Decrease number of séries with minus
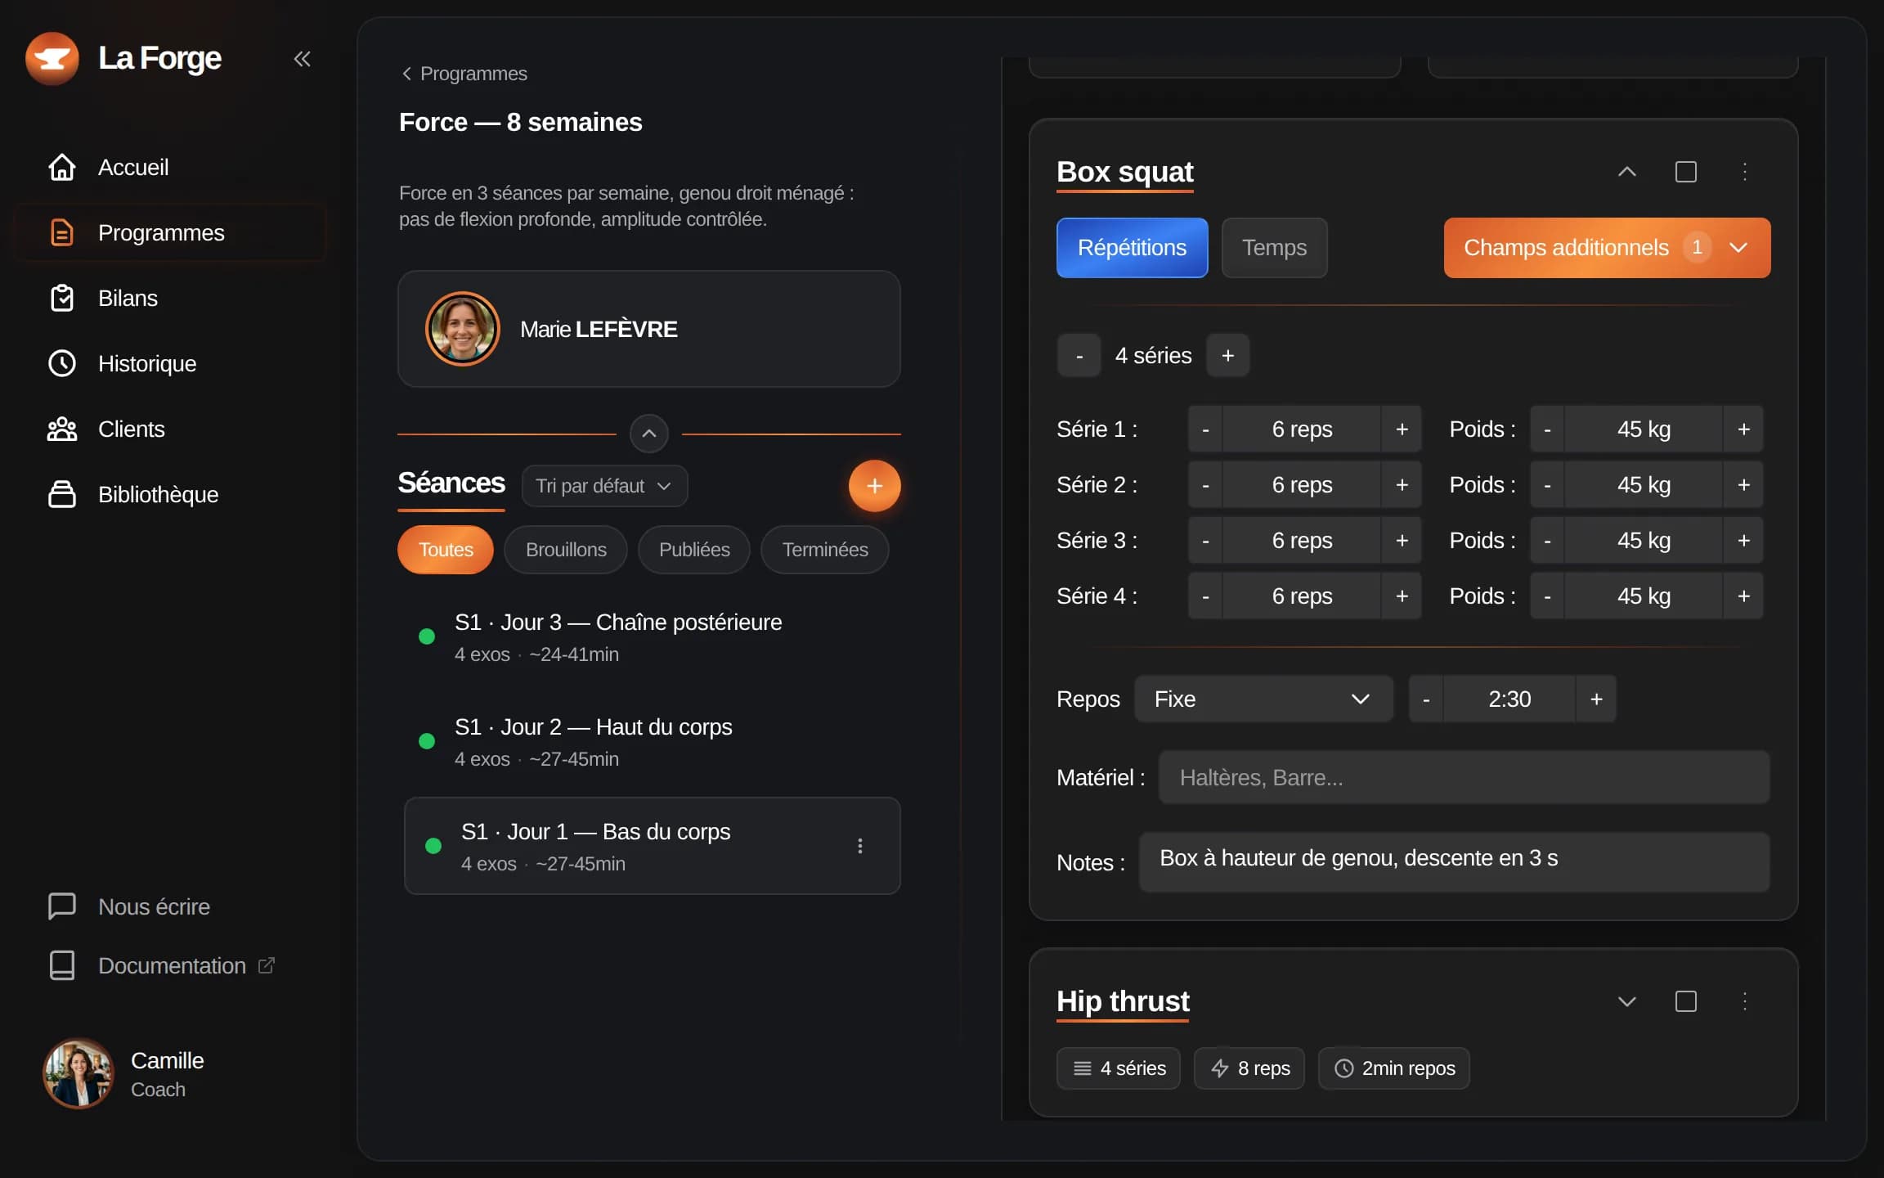Viewport: 1884px width, 1178px height. pos(1079,356)
